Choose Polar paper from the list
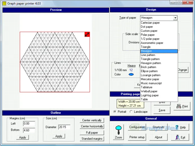This screenshot has height=146, width=195. pyautogui.click(x=159, y=35)
